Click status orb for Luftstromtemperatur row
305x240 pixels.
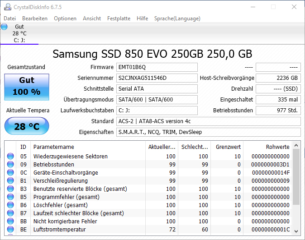click(10, 230)
